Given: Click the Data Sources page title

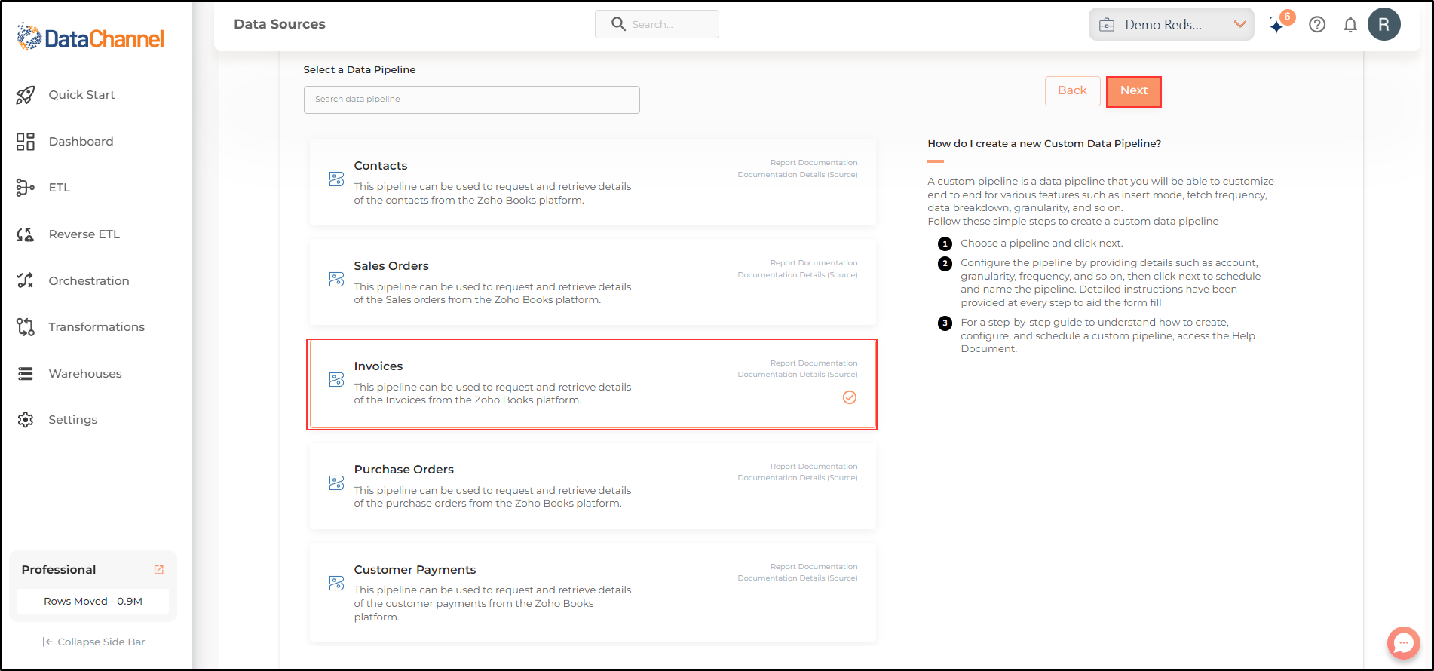Looking at the screenshot, I should click(x=280, y=24).
